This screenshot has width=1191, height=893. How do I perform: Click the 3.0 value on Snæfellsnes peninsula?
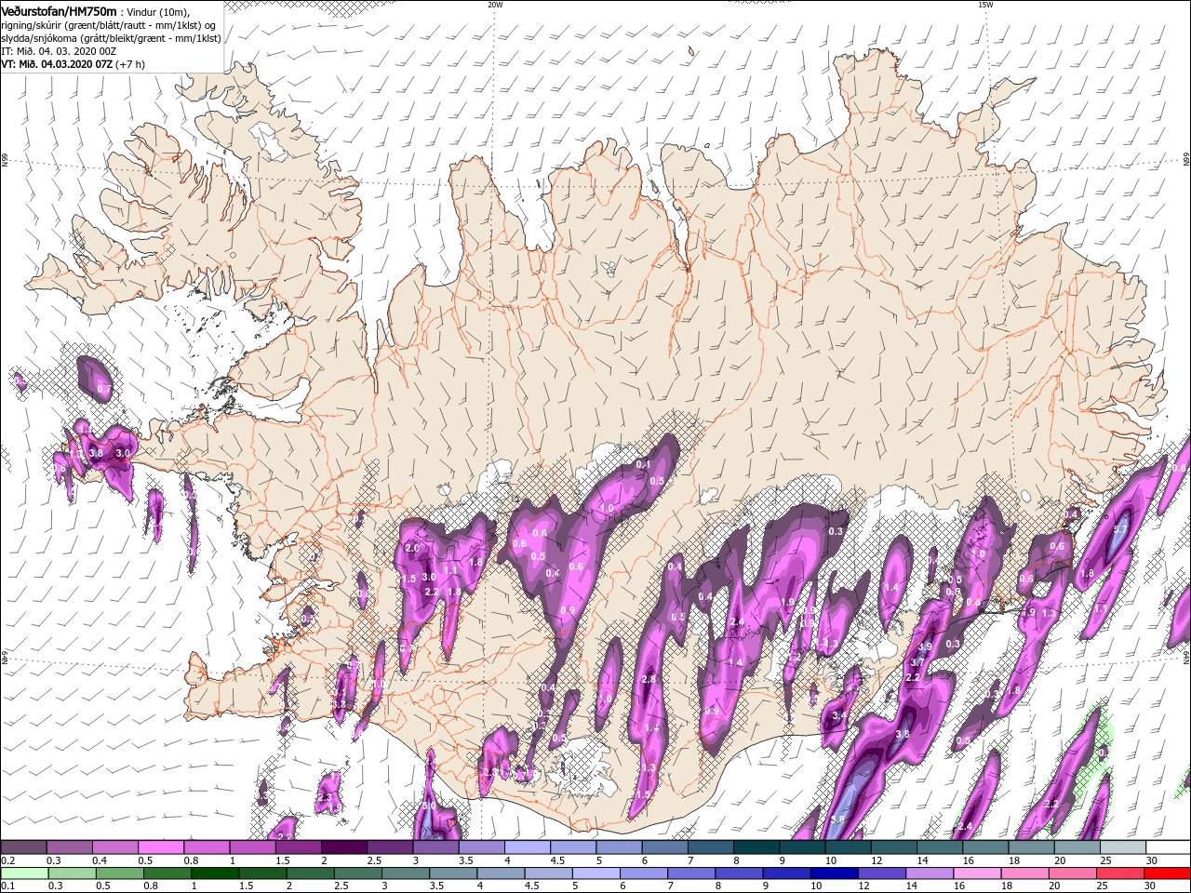click(x=123, y=453)
